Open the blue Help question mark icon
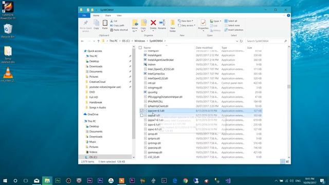The width and height of the screenshot is (329, 185). [288, 15]
